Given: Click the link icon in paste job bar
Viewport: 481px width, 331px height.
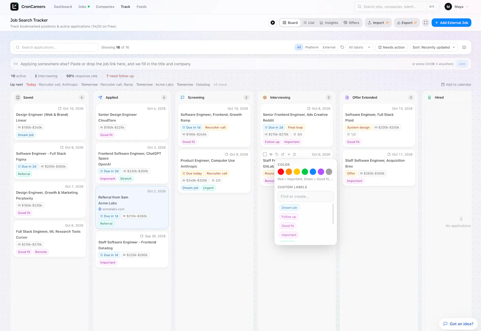Looking at the screenshot, I should (16, 64).
